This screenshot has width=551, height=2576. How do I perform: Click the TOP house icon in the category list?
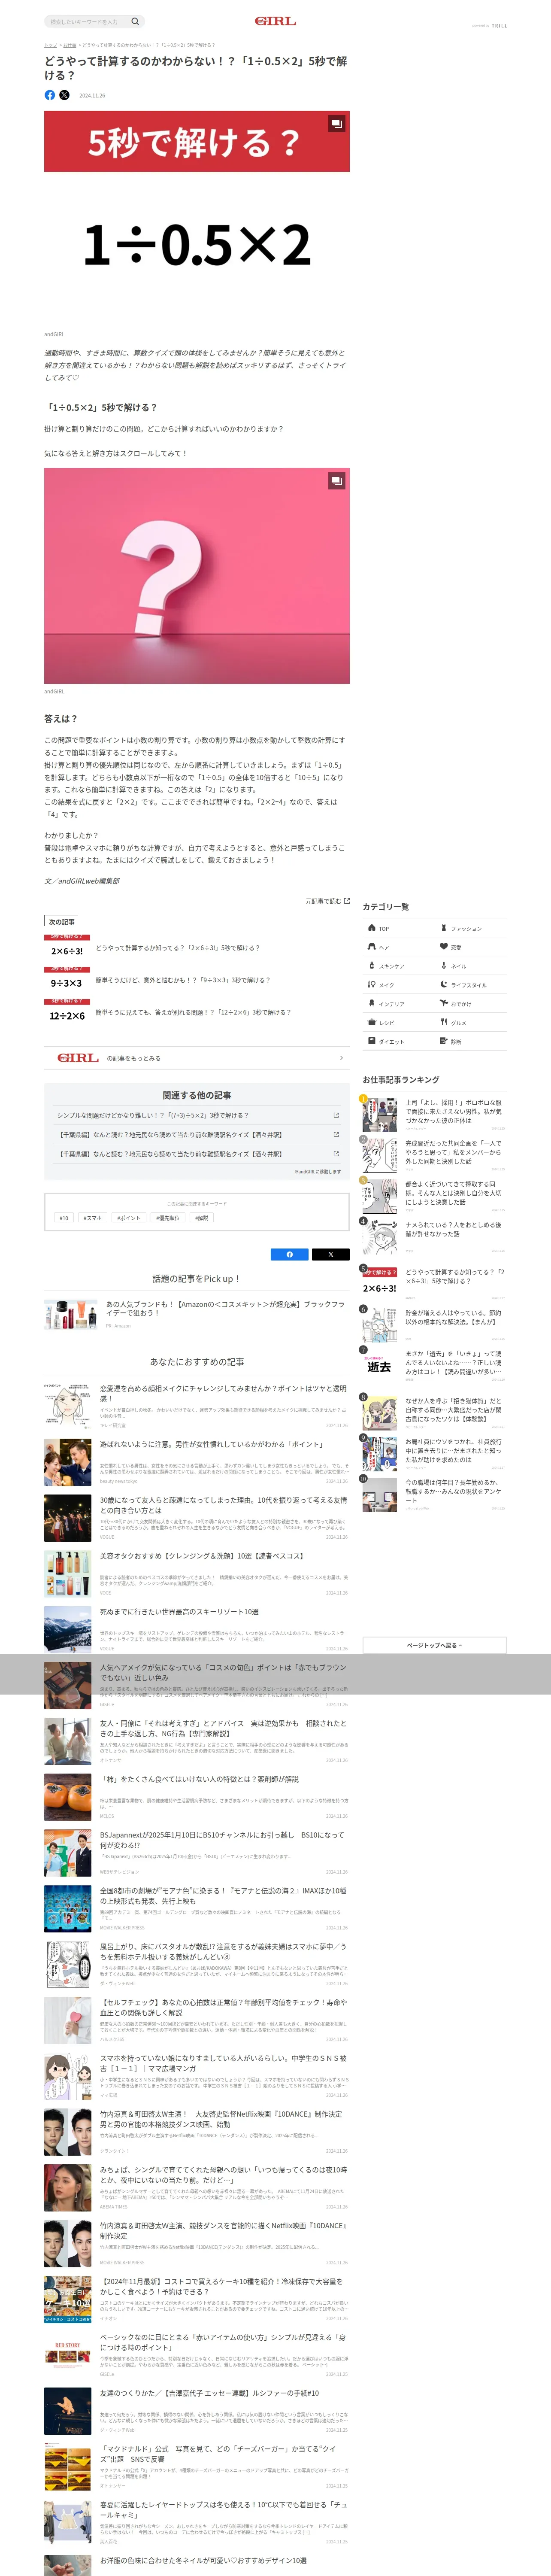click(x=372, y=928)
